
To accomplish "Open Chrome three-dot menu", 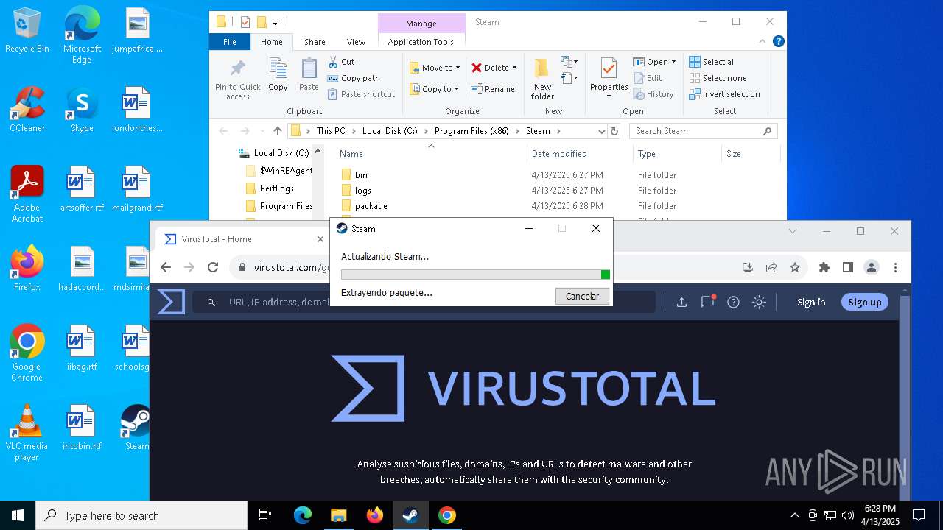I will (896, 267).
